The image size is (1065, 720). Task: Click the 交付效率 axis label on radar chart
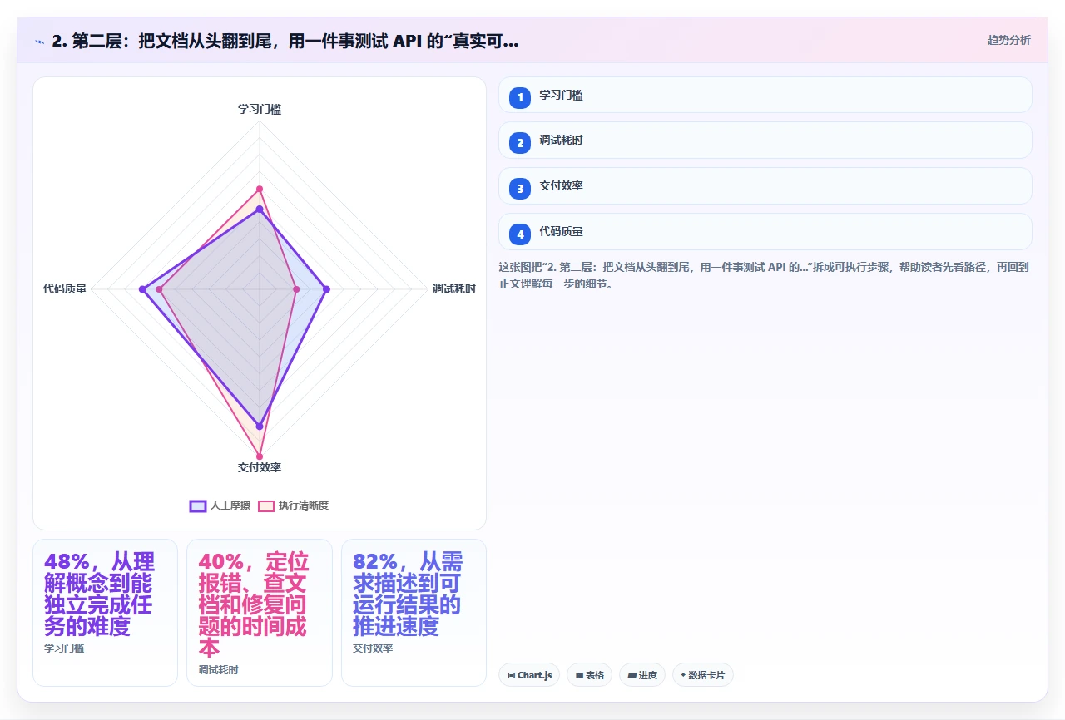tap(260, 467)
